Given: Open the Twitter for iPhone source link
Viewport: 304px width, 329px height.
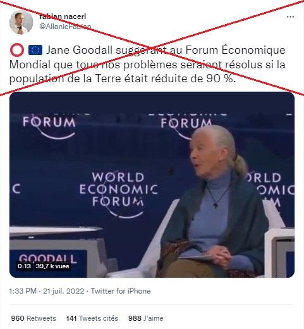Looking at the screenshot, I should [121, 291].
